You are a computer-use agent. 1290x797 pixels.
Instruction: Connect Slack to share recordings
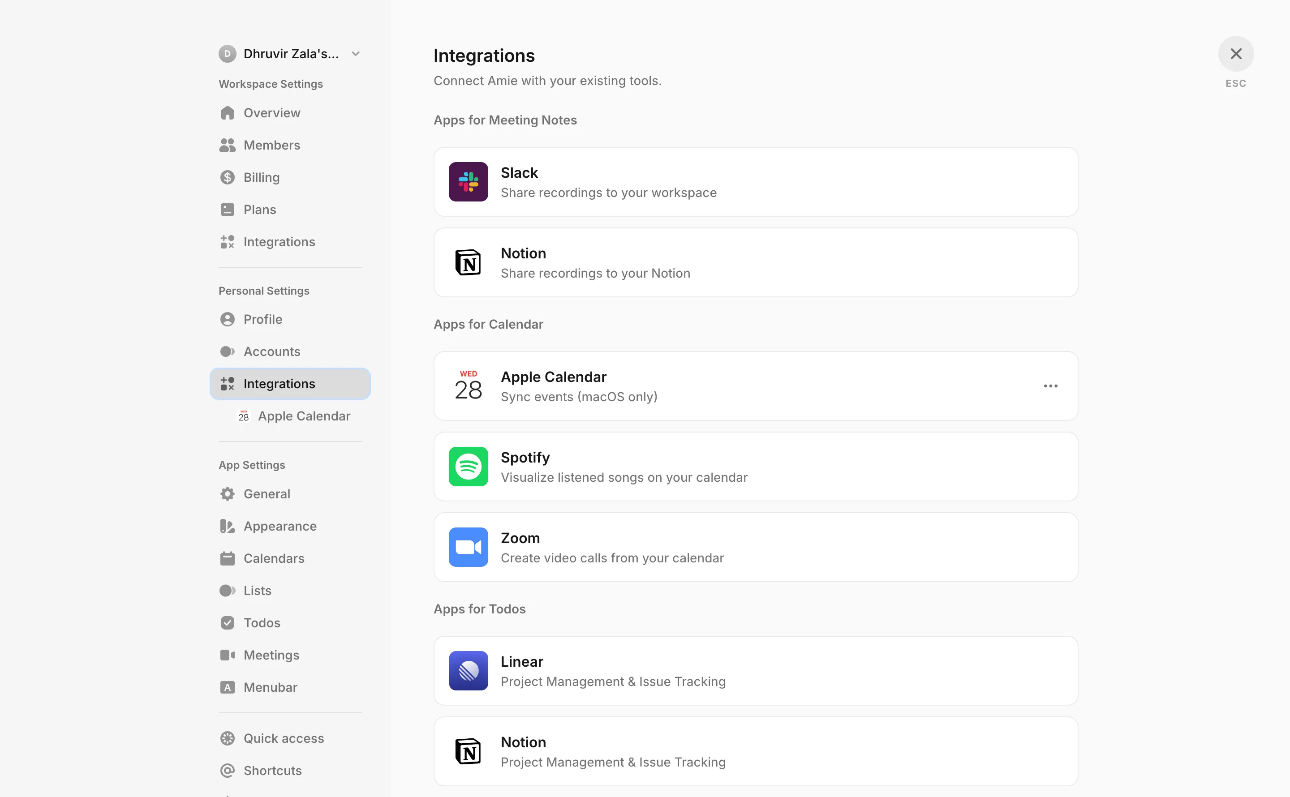click(756, 182)
